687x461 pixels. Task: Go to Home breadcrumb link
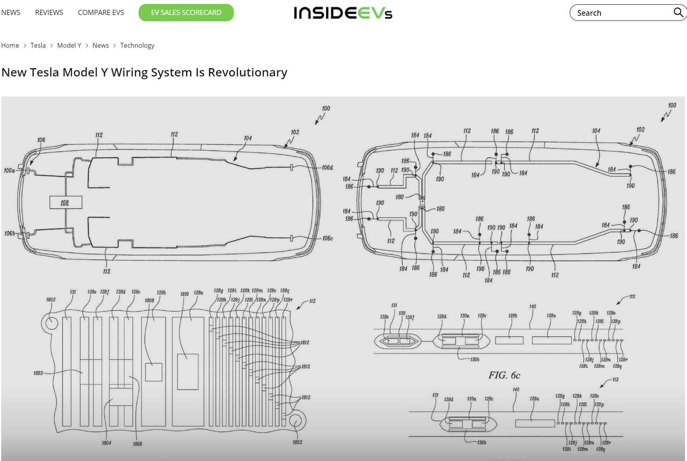pyautogui.click(x=10, y=45)
